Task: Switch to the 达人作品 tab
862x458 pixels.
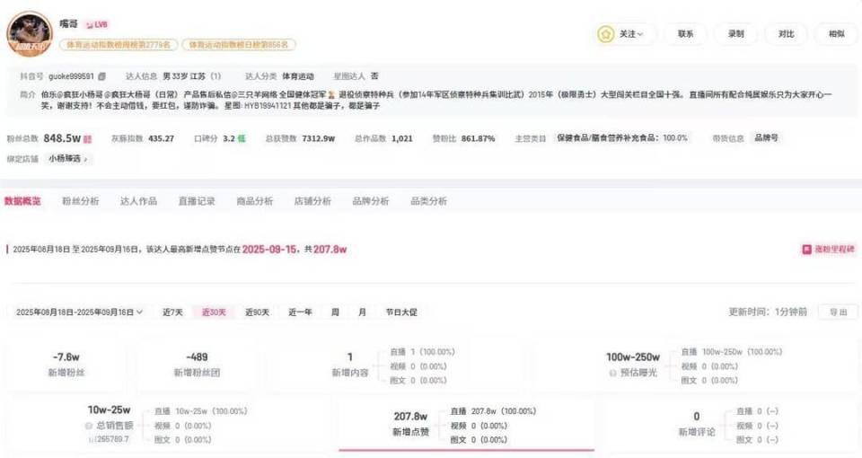Action: tap(138, 201)
